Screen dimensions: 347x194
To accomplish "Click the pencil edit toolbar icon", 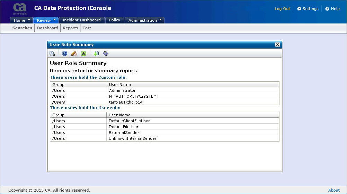I will [x=74, y=54].
